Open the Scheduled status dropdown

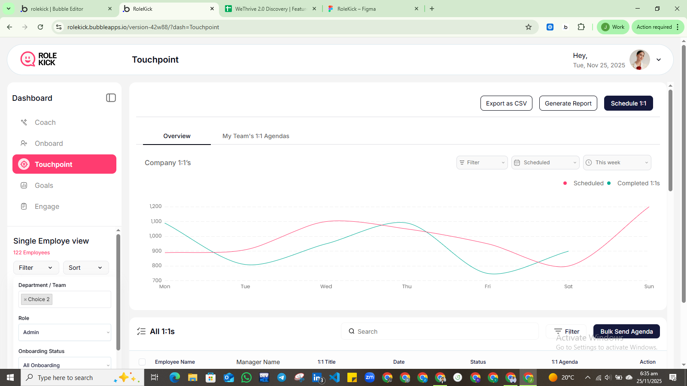tap(545, 163)
